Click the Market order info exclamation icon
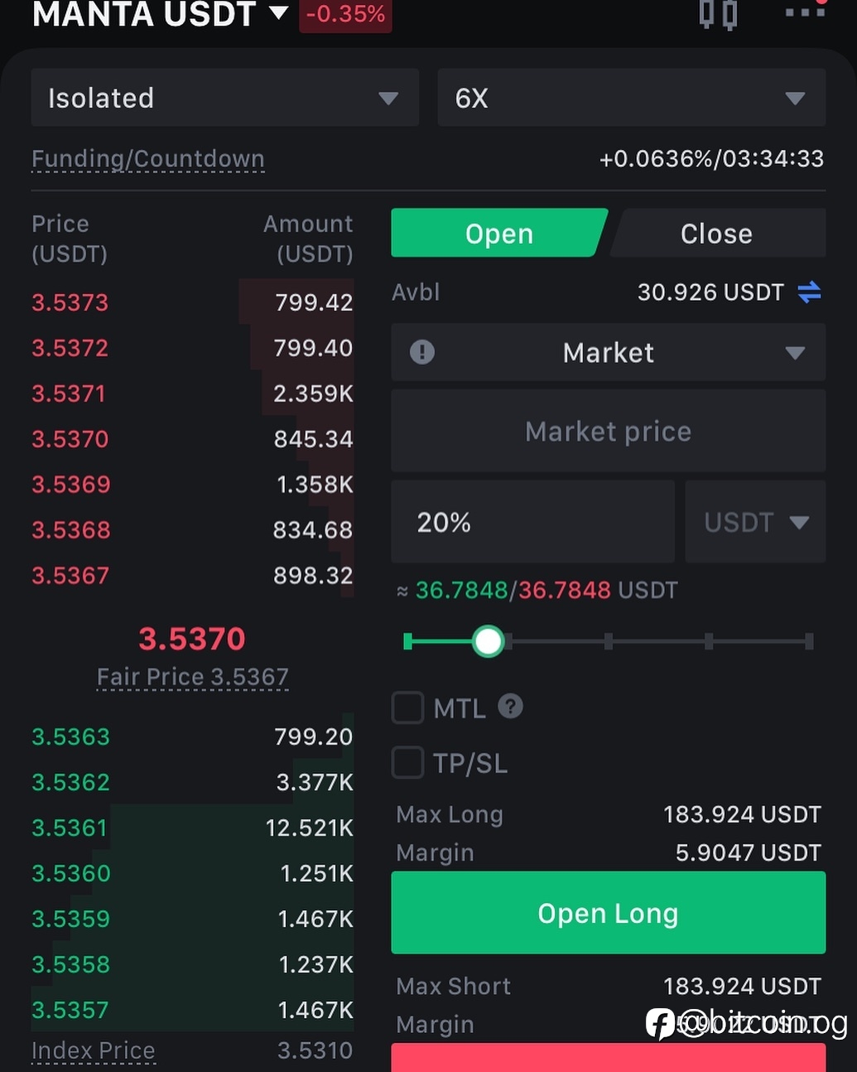 422,352
